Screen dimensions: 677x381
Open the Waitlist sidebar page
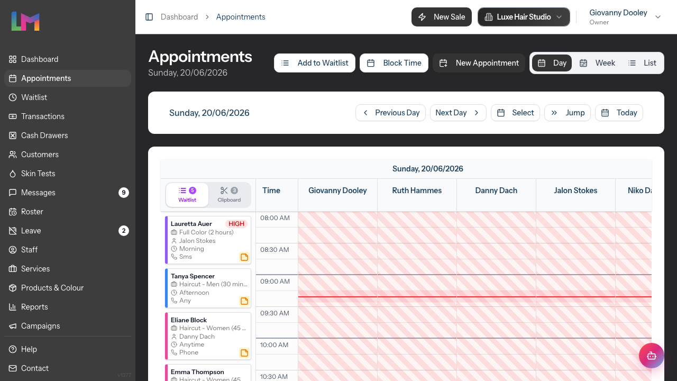click(x=68, y=97)
